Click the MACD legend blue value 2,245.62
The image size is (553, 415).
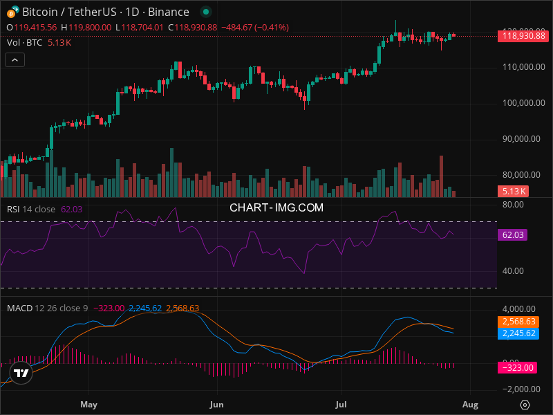point(145,308)
